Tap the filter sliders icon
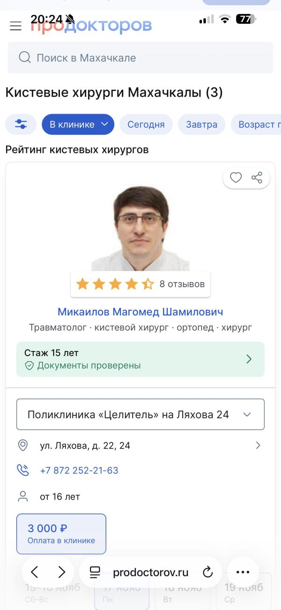Viewport: 281px width, 610px height. point(21,124)
